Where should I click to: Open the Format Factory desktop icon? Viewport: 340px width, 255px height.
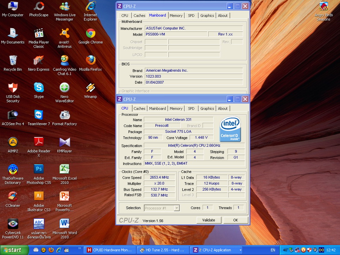coord(64,115)
